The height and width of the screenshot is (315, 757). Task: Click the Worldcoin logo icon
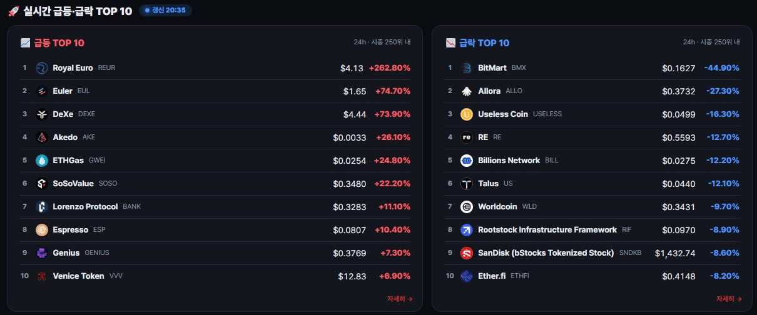pos(467,207)
